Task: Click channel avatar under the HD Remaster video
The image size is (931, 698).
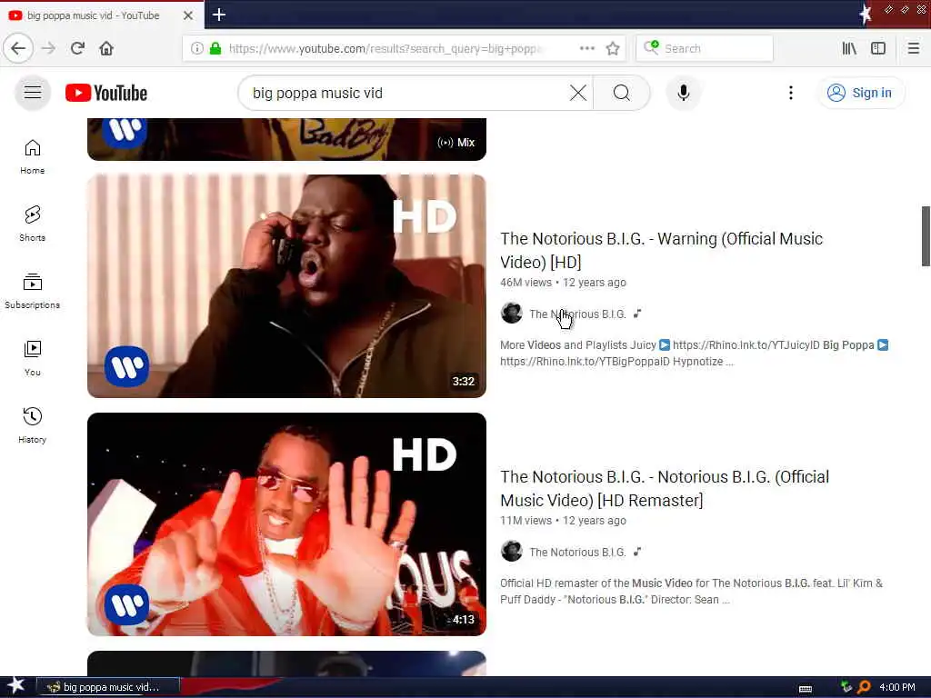Action: [x=511, y=552]
